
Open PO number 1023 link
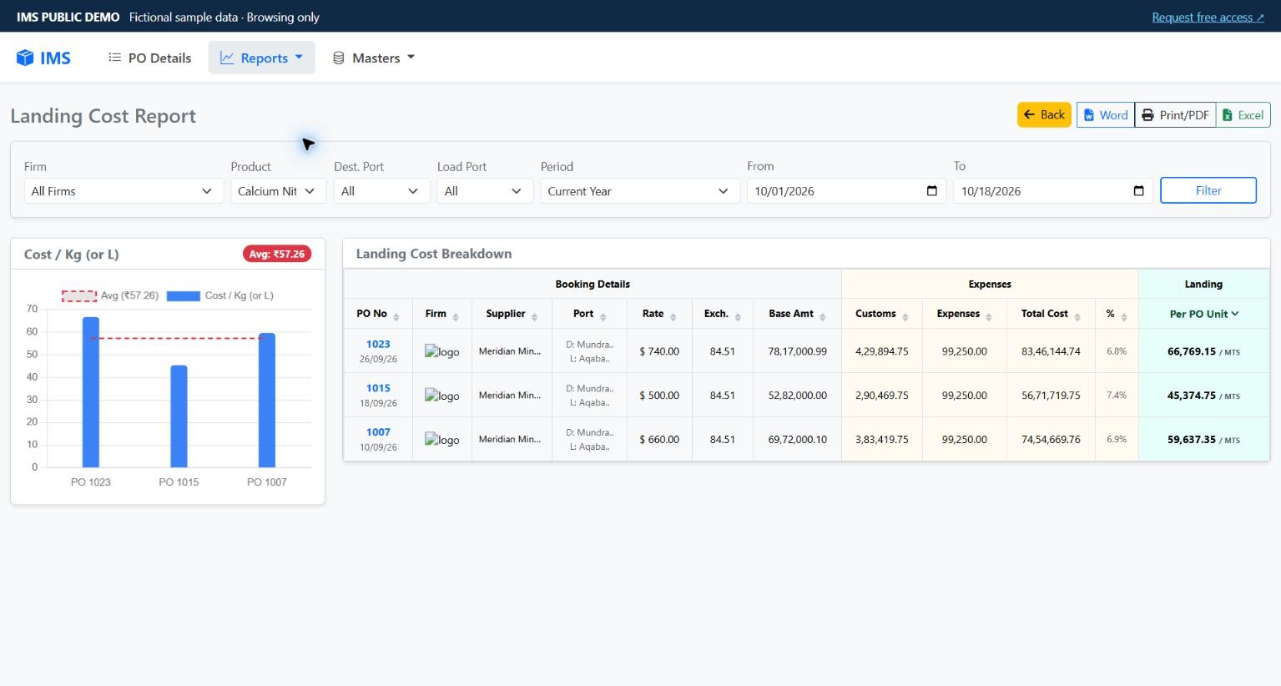tap(378, 344)
